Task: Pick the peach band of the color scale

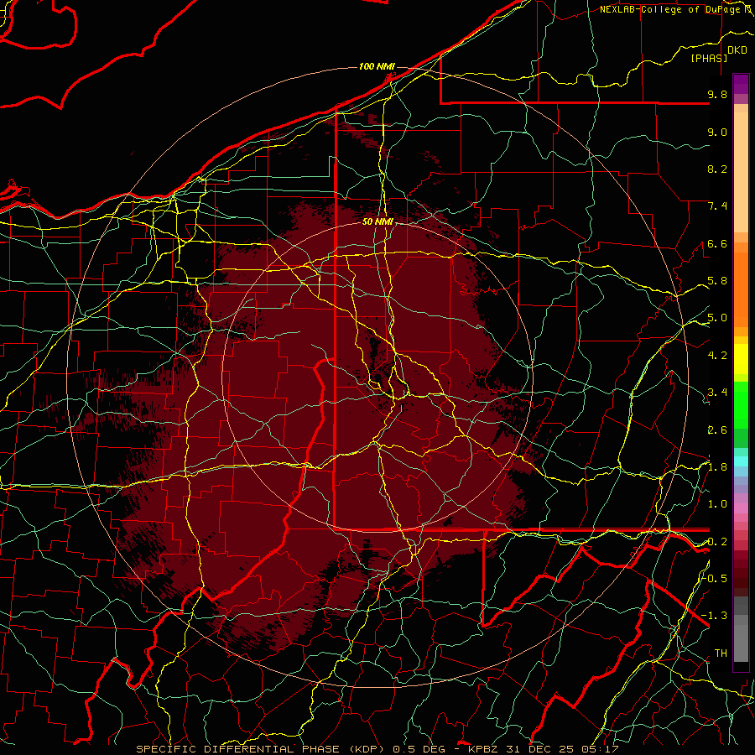Action: 741,174
